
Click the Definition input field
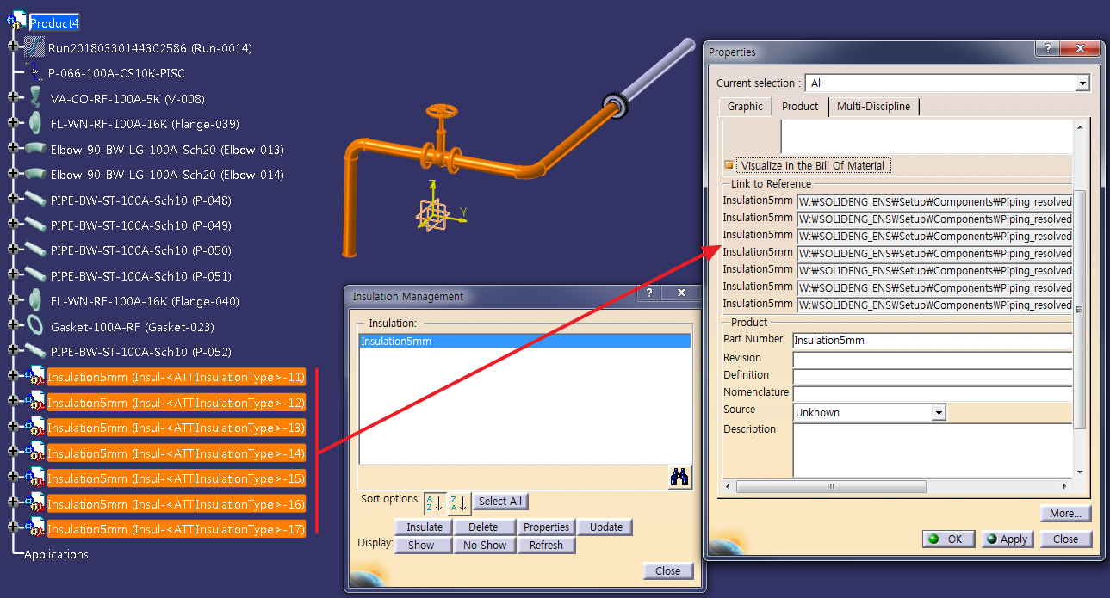click(x=933, y=376)
